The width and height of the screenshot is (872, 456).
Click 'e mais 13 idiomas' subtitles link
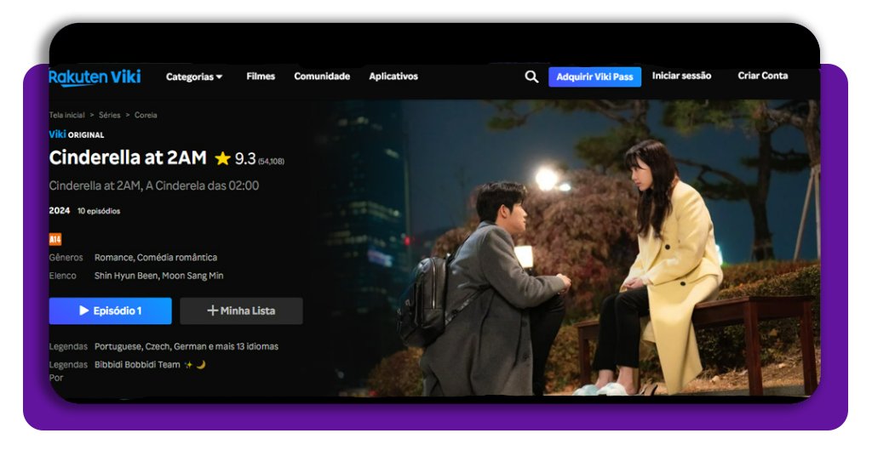point(243,346)
